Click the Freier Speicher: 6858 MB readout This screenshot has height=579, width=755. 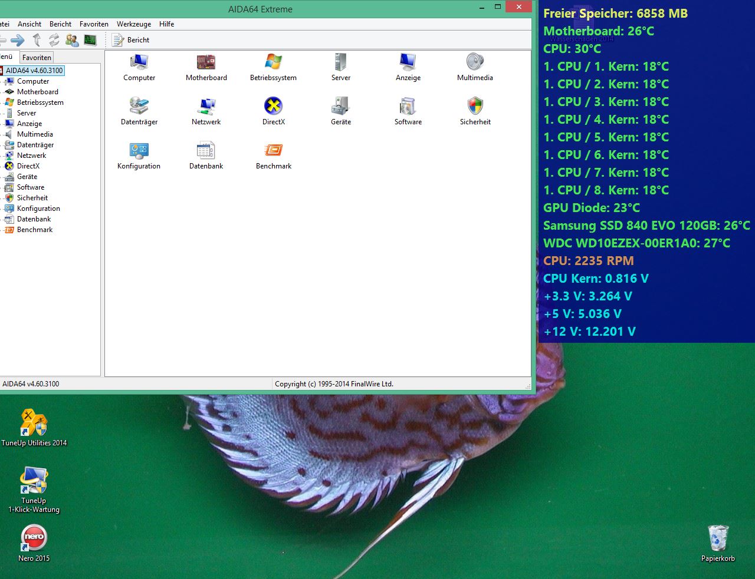point(615,14)
